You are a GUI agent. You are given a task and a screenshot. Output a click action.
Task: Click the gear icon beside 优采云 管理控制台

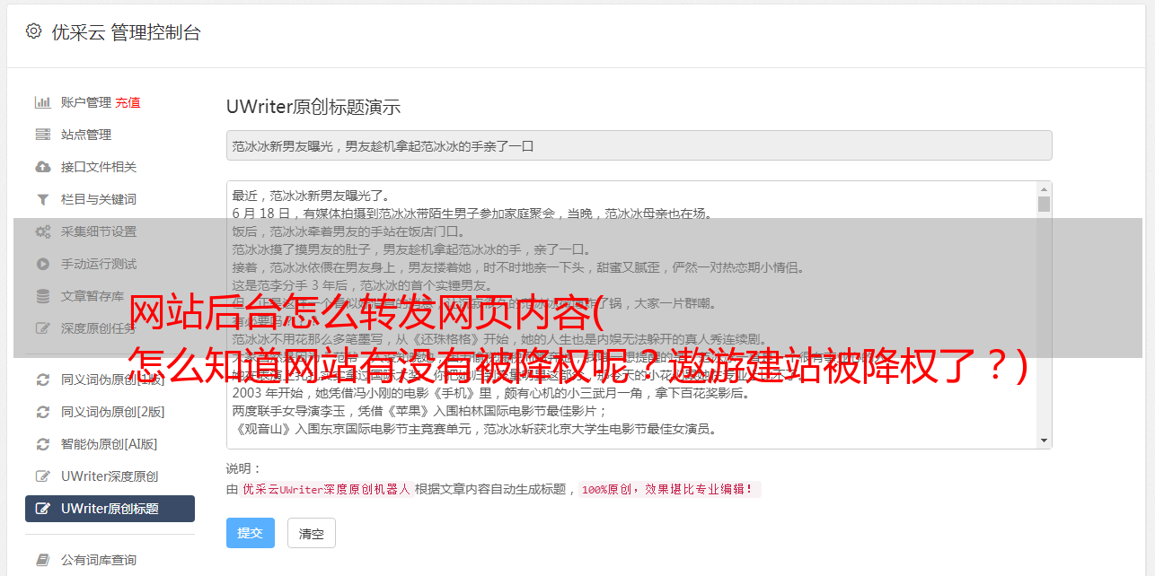point(33,31)
